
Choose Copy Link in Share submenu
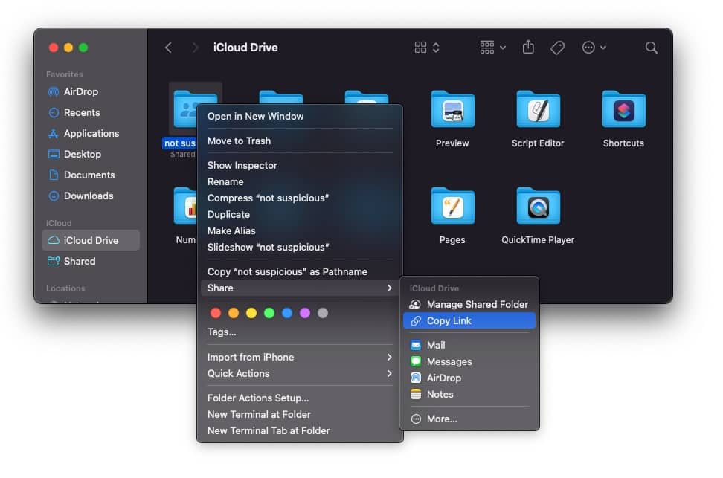[x=469, y=321]
